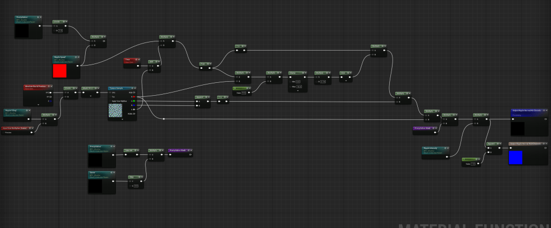The width and height of the screenshot is (551, 228).
Task: Click the Texture Sample red R output pin
Action: 135,97
